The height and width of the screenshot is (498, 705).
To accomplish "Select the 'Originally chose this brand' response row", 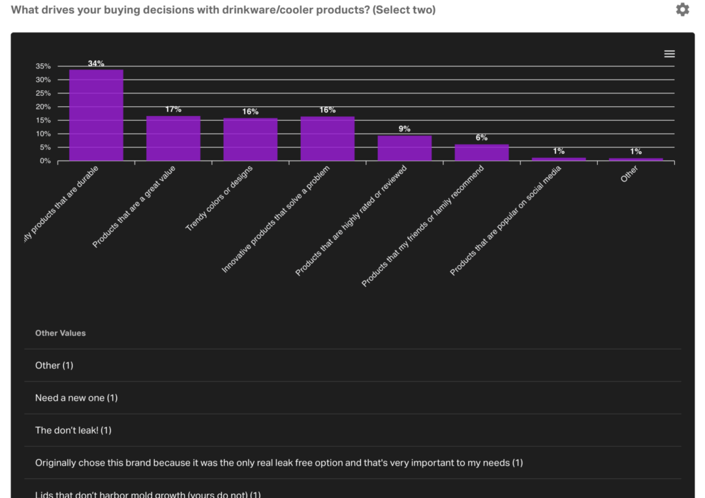I will [279, 463].
